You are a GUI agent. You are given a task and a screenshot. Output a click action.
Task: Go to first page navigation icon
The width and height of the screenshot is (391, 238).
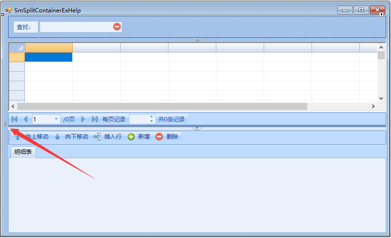pos(14,119)
